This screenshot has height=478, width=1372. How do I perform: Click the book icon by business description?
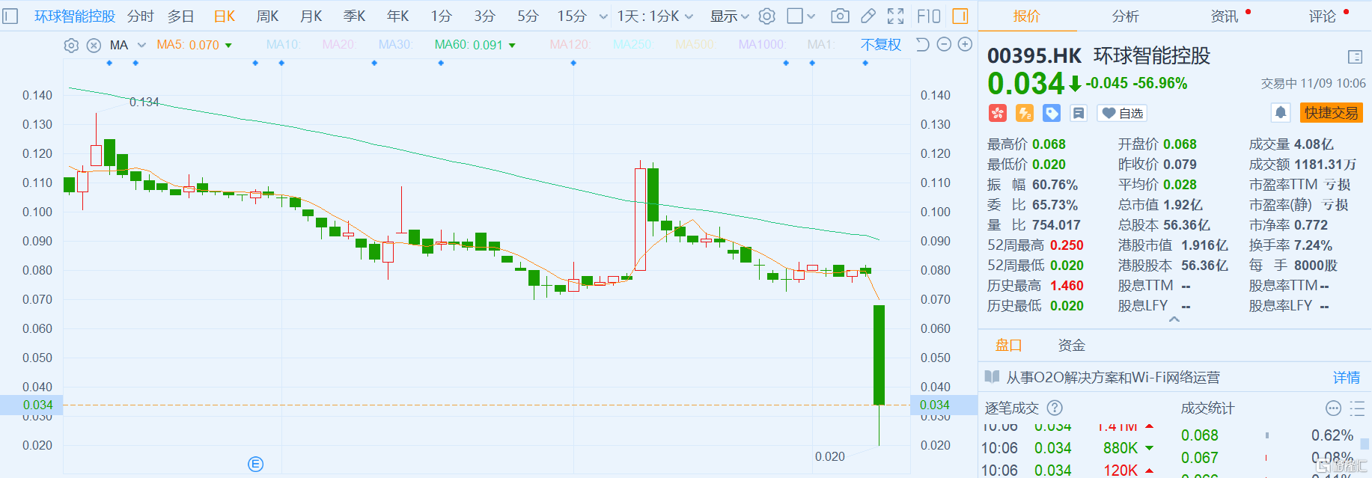(x=992, y=377)
